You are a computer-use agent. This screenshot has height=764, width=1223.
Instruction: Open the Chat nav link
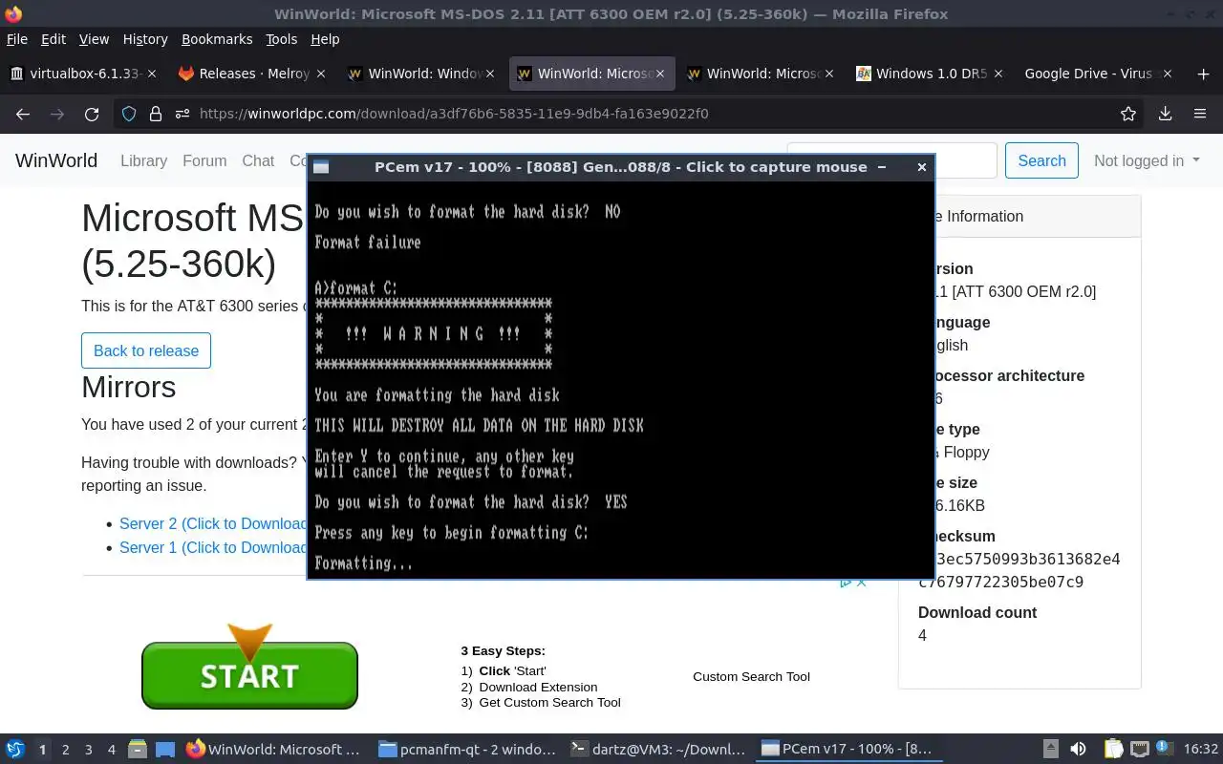(258, 160)
